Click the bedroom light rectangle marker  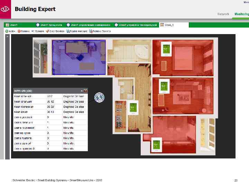(164, 66)
